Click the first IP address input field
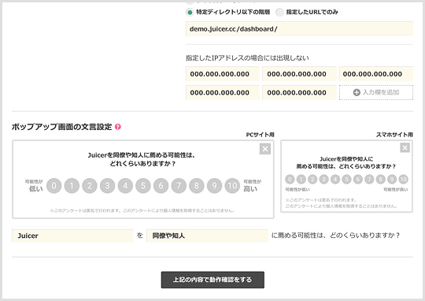Screen dimensions: 425x301 coord(223,74)
